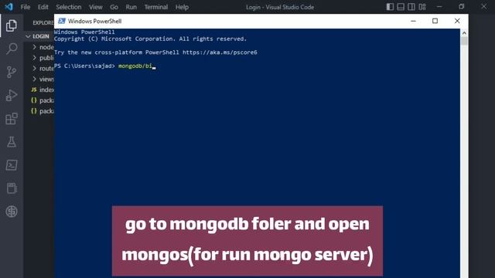Screen dimensions: 495x278
Task: Click the clipboard-shaped activity bar icon
Action: 12,188
